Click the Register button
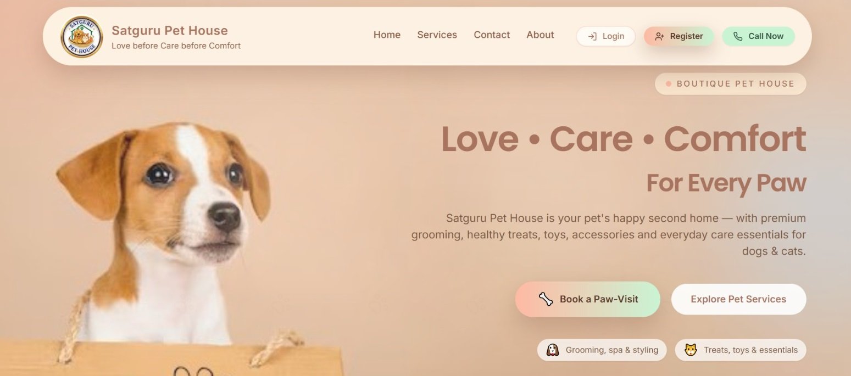851x376 pixels. coord(679,36)
